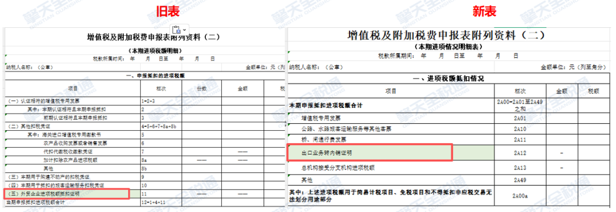Click the 2A01 column-number cell

(521, 118)
